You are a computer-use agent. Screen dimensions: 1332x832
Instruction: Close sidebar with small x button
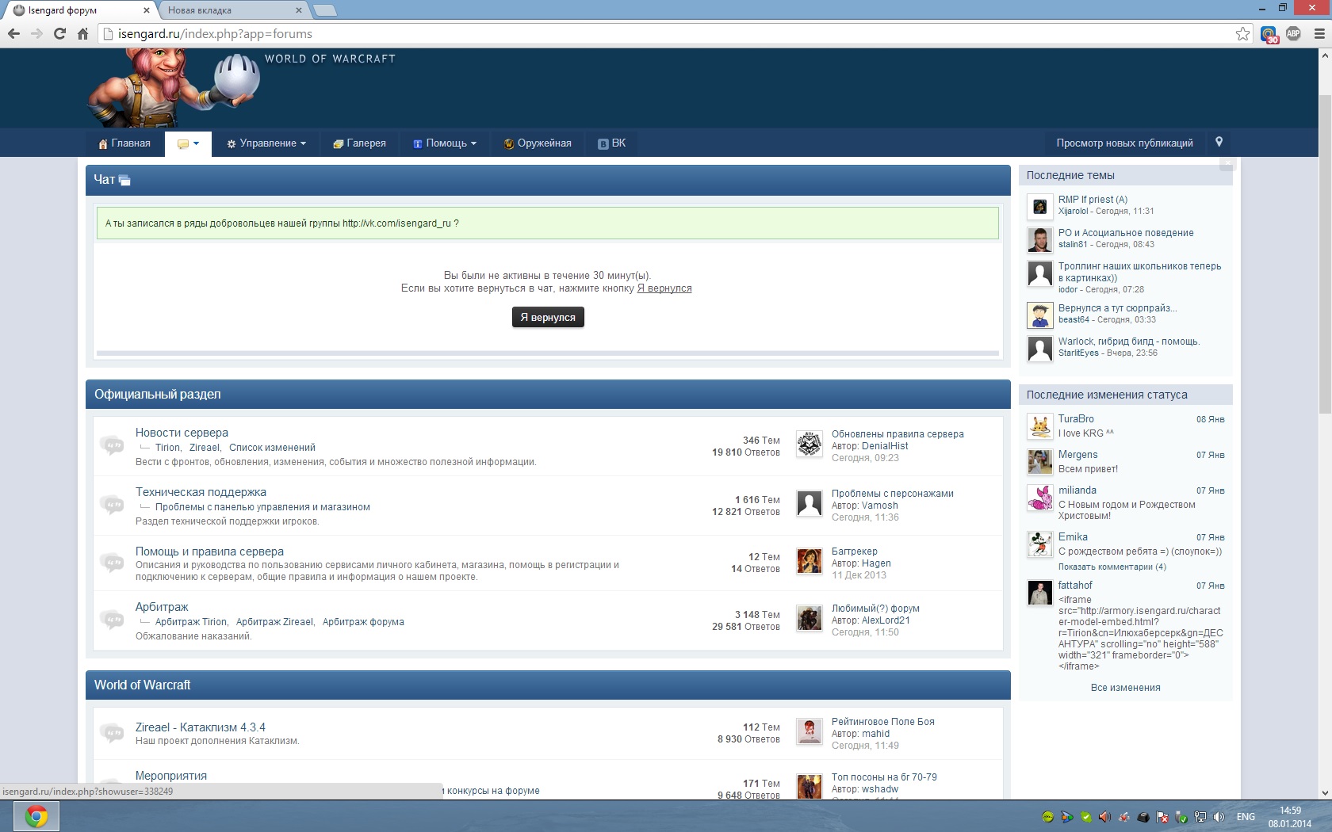[x=1227, y=163]
